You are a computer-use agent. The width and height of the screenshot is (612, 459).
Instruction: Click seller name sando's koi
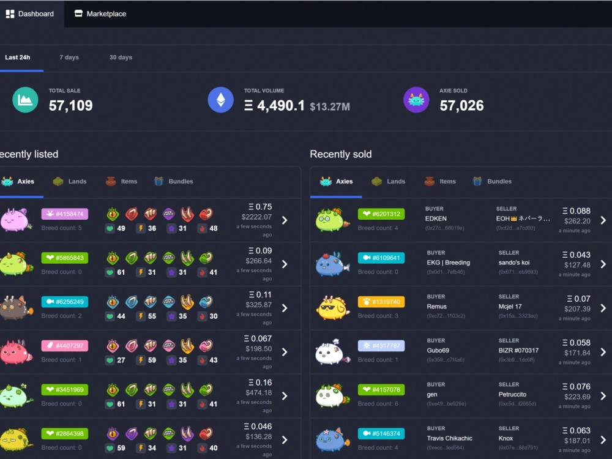[514, 263]
